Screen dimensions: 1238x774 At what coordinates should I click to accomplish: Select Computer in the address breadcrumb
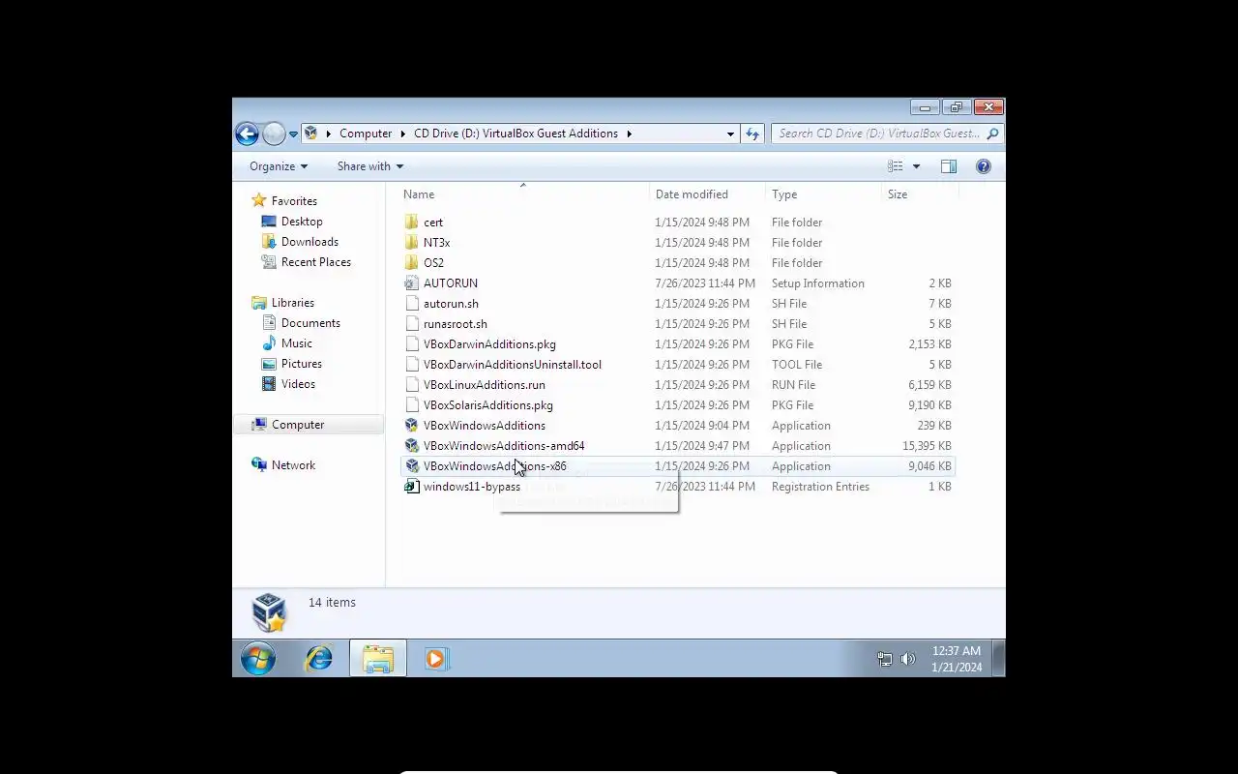pyautogui.click(x=366, y=134)
